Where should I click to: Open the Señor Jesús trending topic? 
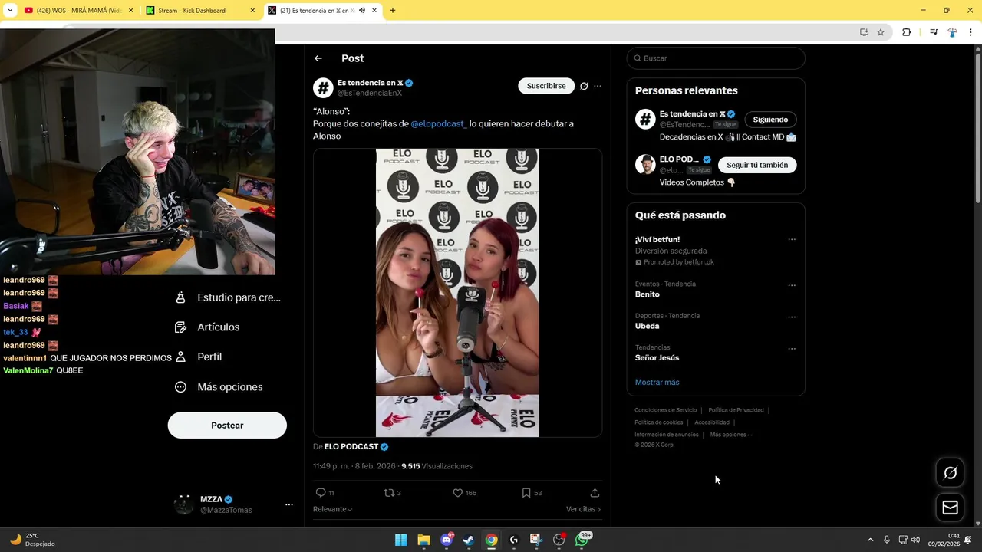[657, 357]
